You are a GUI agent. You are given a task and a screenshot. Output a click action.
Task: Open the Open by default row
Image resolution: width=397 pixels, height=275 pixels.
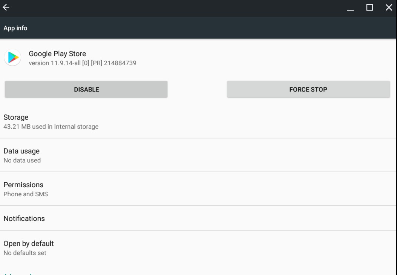pos(198,248)
